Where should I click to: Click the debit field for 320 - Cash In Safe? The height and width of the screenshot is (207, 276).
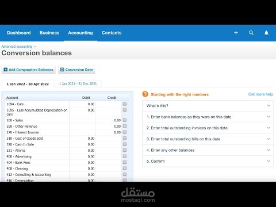point(82,144)
